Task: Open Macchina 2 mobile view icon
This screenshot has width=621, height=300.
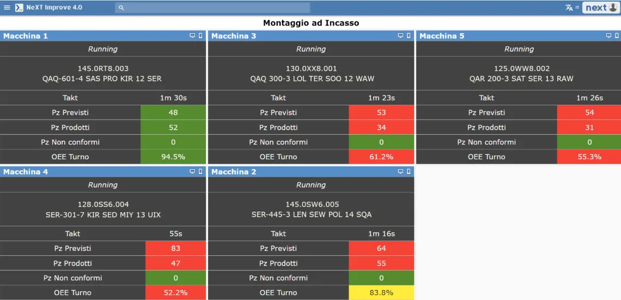Action: click(409, 172)
